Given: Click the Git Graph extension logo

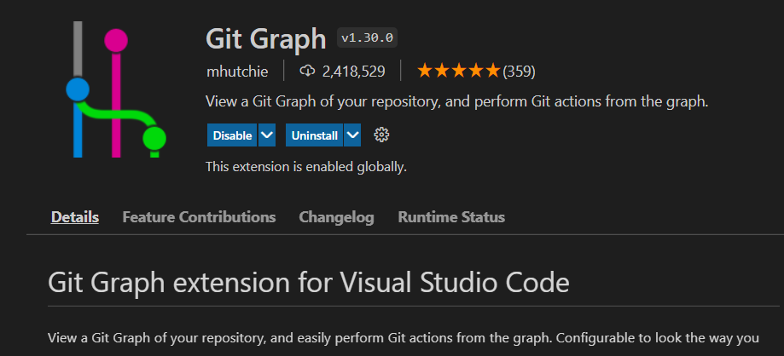Looking at the screenshot, I should (x=116, y=89).
